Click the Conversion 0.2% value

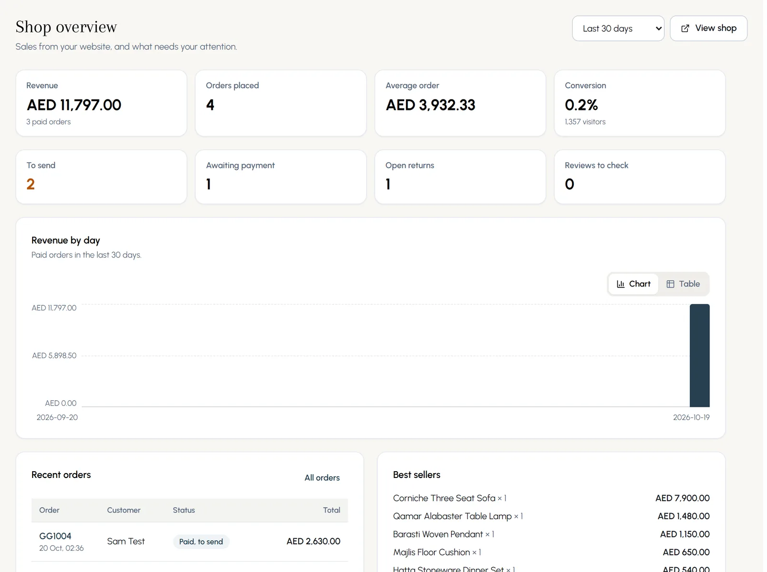click(581, 105)
